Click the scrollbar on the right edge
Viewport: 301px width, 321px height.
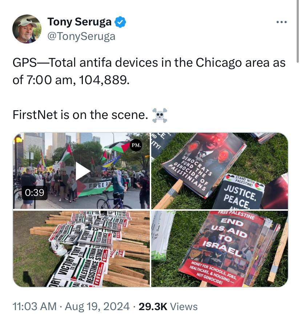297,31
